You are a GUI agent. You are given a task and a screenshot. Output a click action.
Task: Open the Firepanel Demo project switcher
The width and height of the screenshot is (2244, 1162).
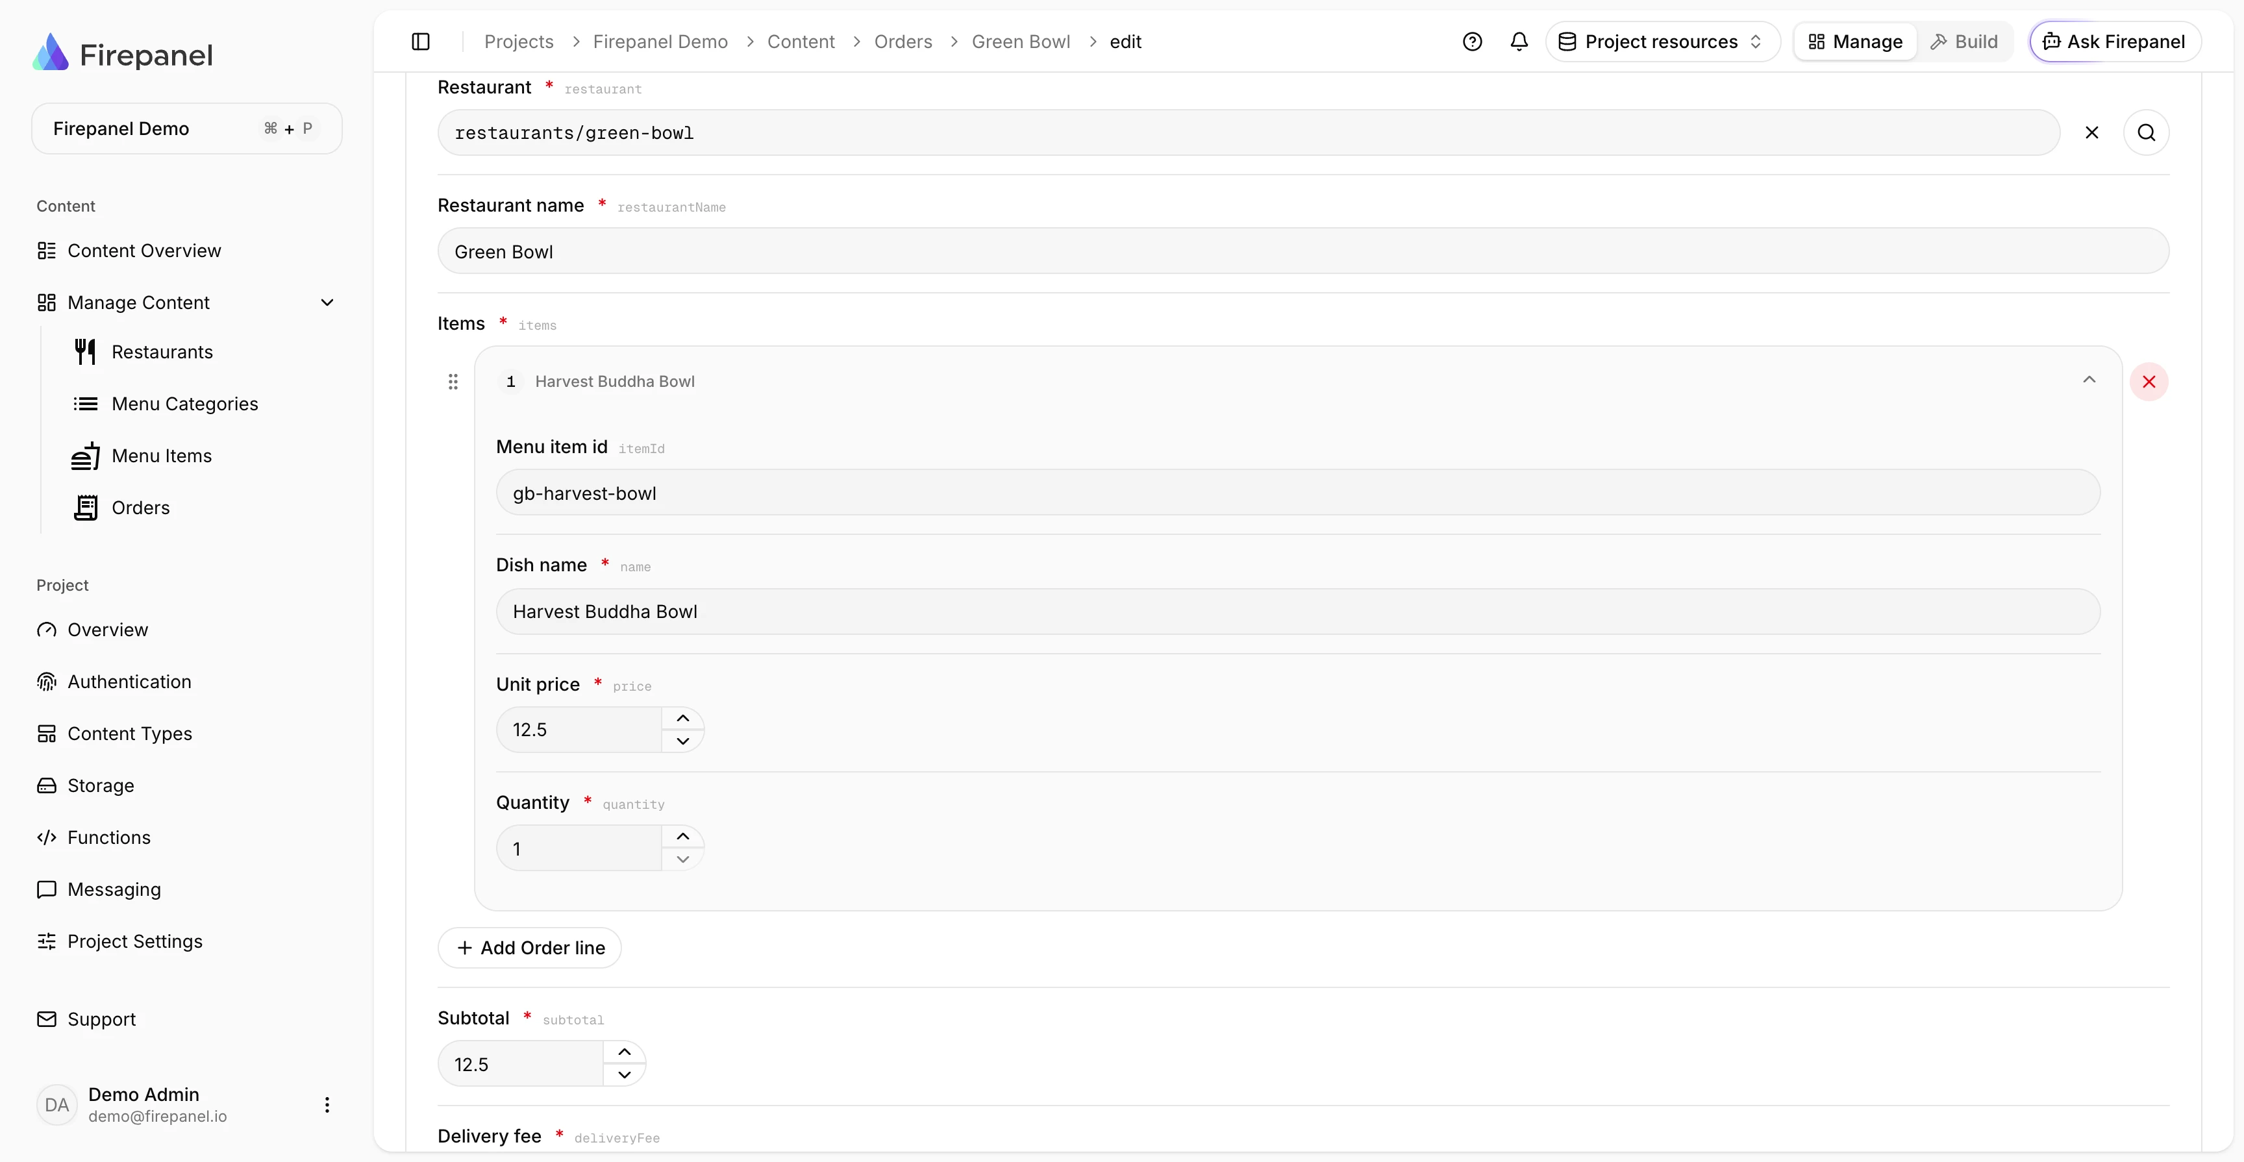coord(186,129)
